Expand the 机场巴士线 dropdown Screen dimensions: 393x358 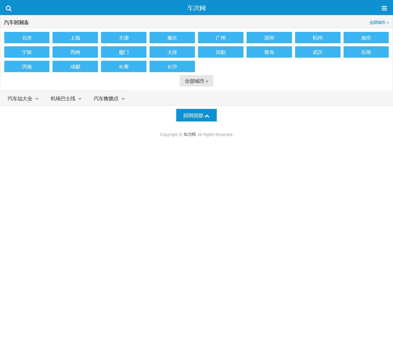66,98
